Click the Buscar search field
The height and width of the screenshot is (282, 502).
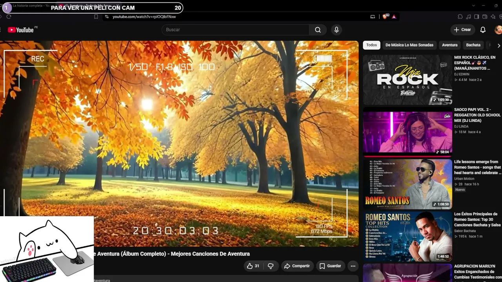pyautogui.click(x=235, y=30)
